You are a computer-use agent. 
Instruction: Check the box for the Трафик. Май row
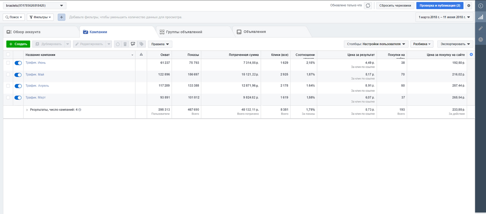(x=8, y=74)
